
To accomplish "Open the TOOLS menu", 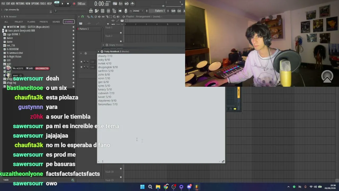I will tap(43, 3).
